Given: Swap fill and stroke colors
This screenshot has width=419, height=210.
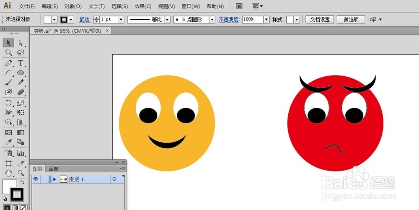Looking at the screenshot, I should [x=22, y=182].
